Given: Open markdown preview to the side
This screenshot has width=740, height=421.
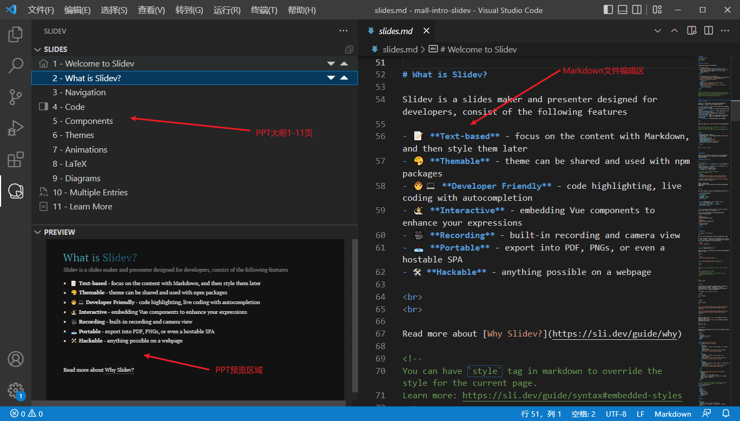Looking at the screenshot, I should (691, 31).
